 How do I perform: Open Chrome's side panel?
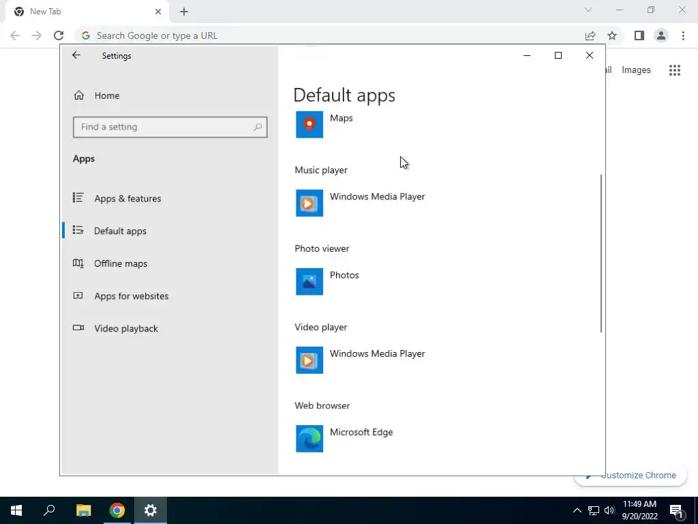[x=639, y=35]
